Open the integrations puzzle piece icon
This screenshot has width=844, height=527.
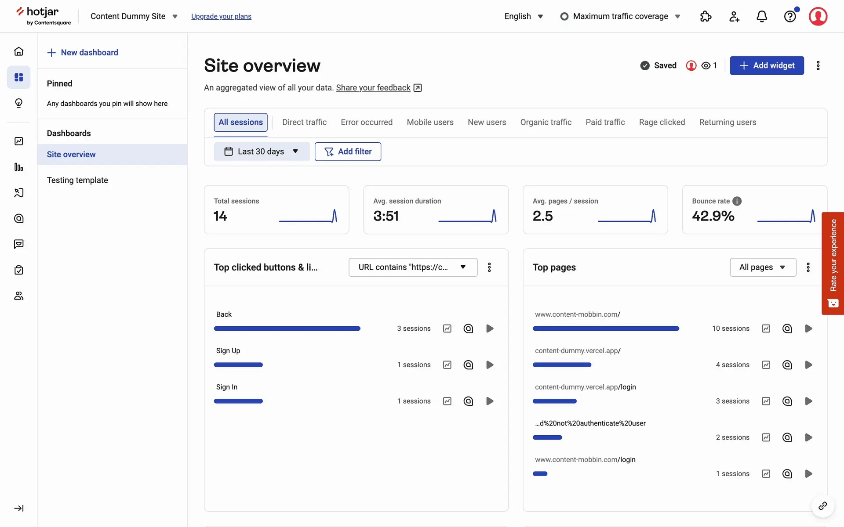706,17
